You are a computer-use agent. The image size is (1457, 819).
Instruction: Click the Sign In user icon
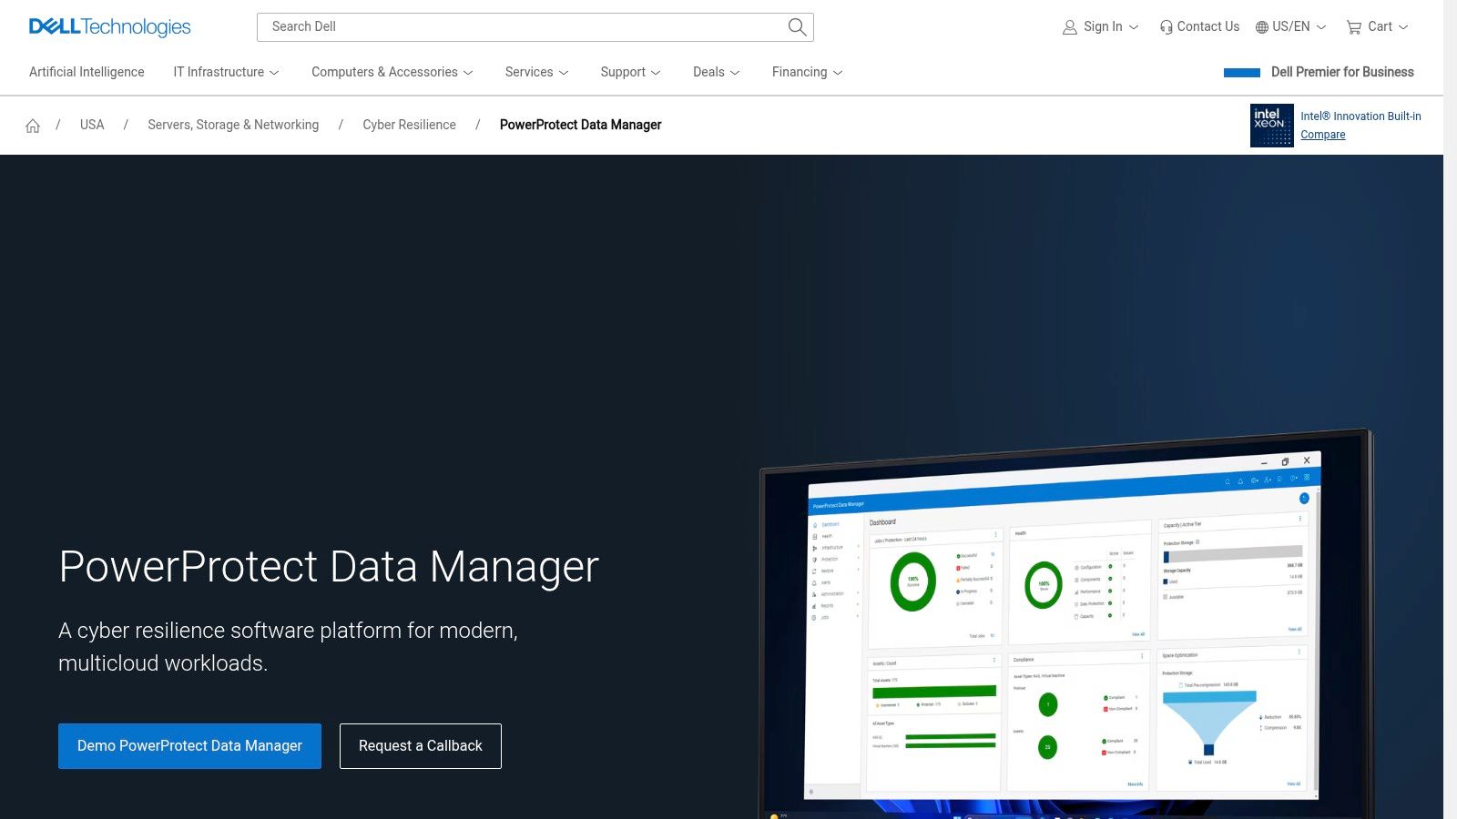click(x=1070, y=27)
